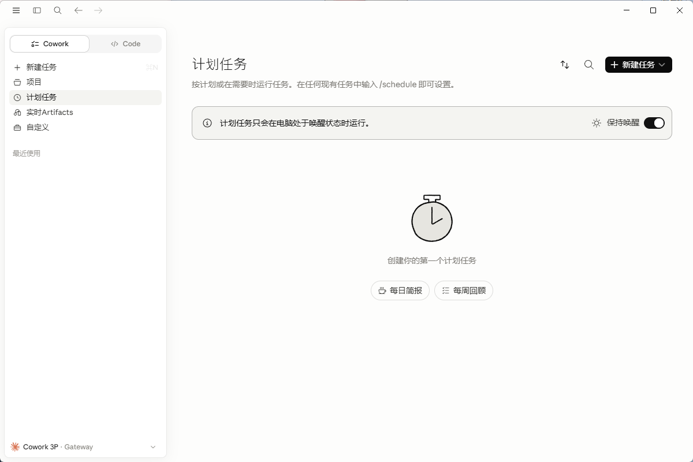Click the sort arrows icon
Image resolution: width=693 pixels, height=462 pixels.
565,65
